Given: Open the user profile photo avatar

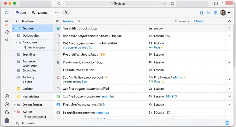Looking at the screenshot, I should coord(223,13).
